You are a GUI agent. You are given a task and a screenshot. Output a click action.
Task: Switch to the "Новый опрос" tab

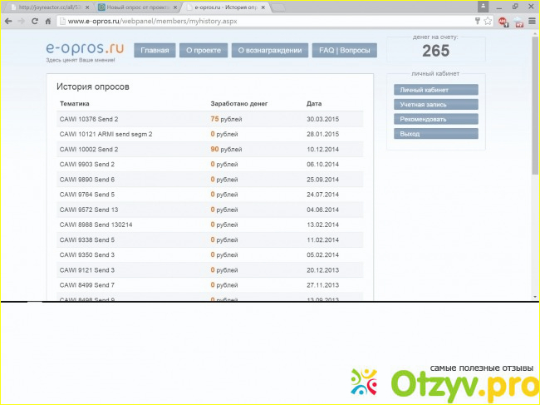point(133,7)
